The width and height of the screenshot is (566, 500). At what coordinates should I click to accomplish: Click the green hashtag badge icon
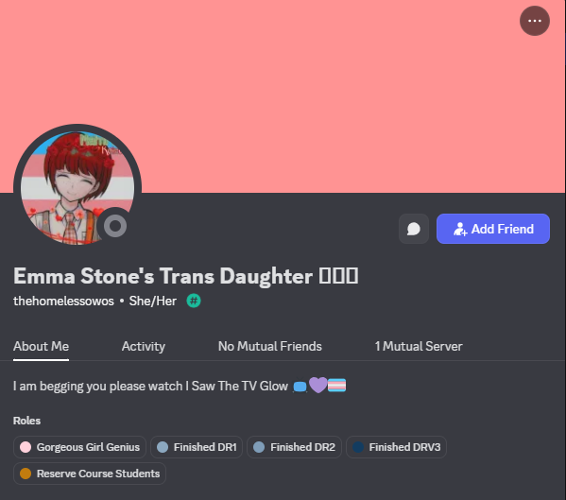pos(194,301)
